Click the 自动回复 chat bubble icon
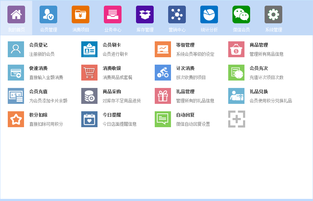Image resolution: width=313 pixels, height=201 pixels. coord(163,119)
